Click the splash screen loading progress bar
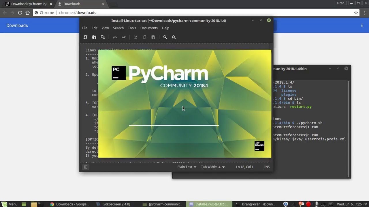 174,125
